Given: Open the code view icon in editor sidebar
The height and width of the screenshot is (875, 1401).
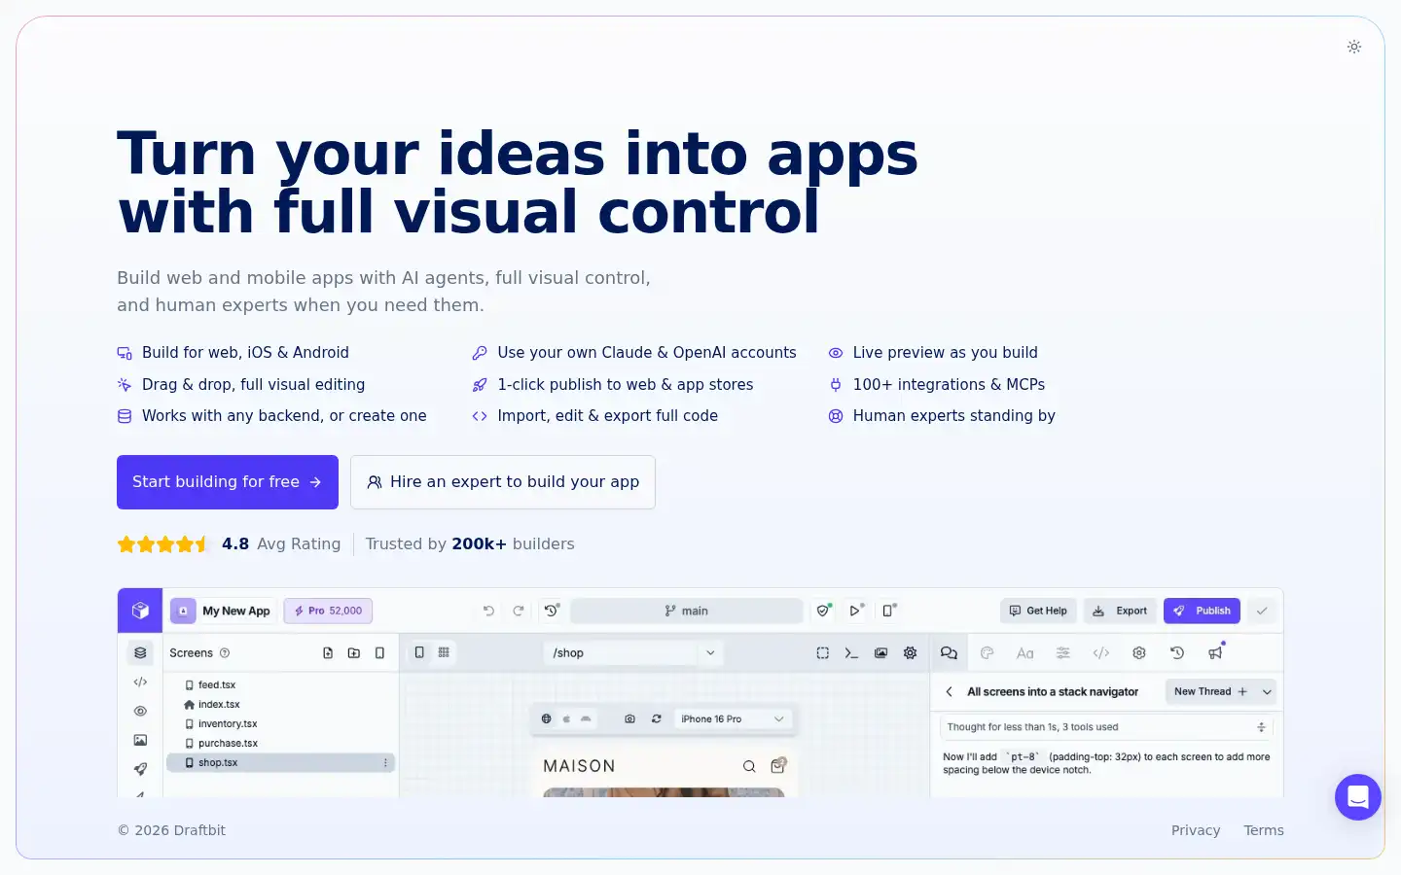Looking at the screenshot, I should click(140, 682).
